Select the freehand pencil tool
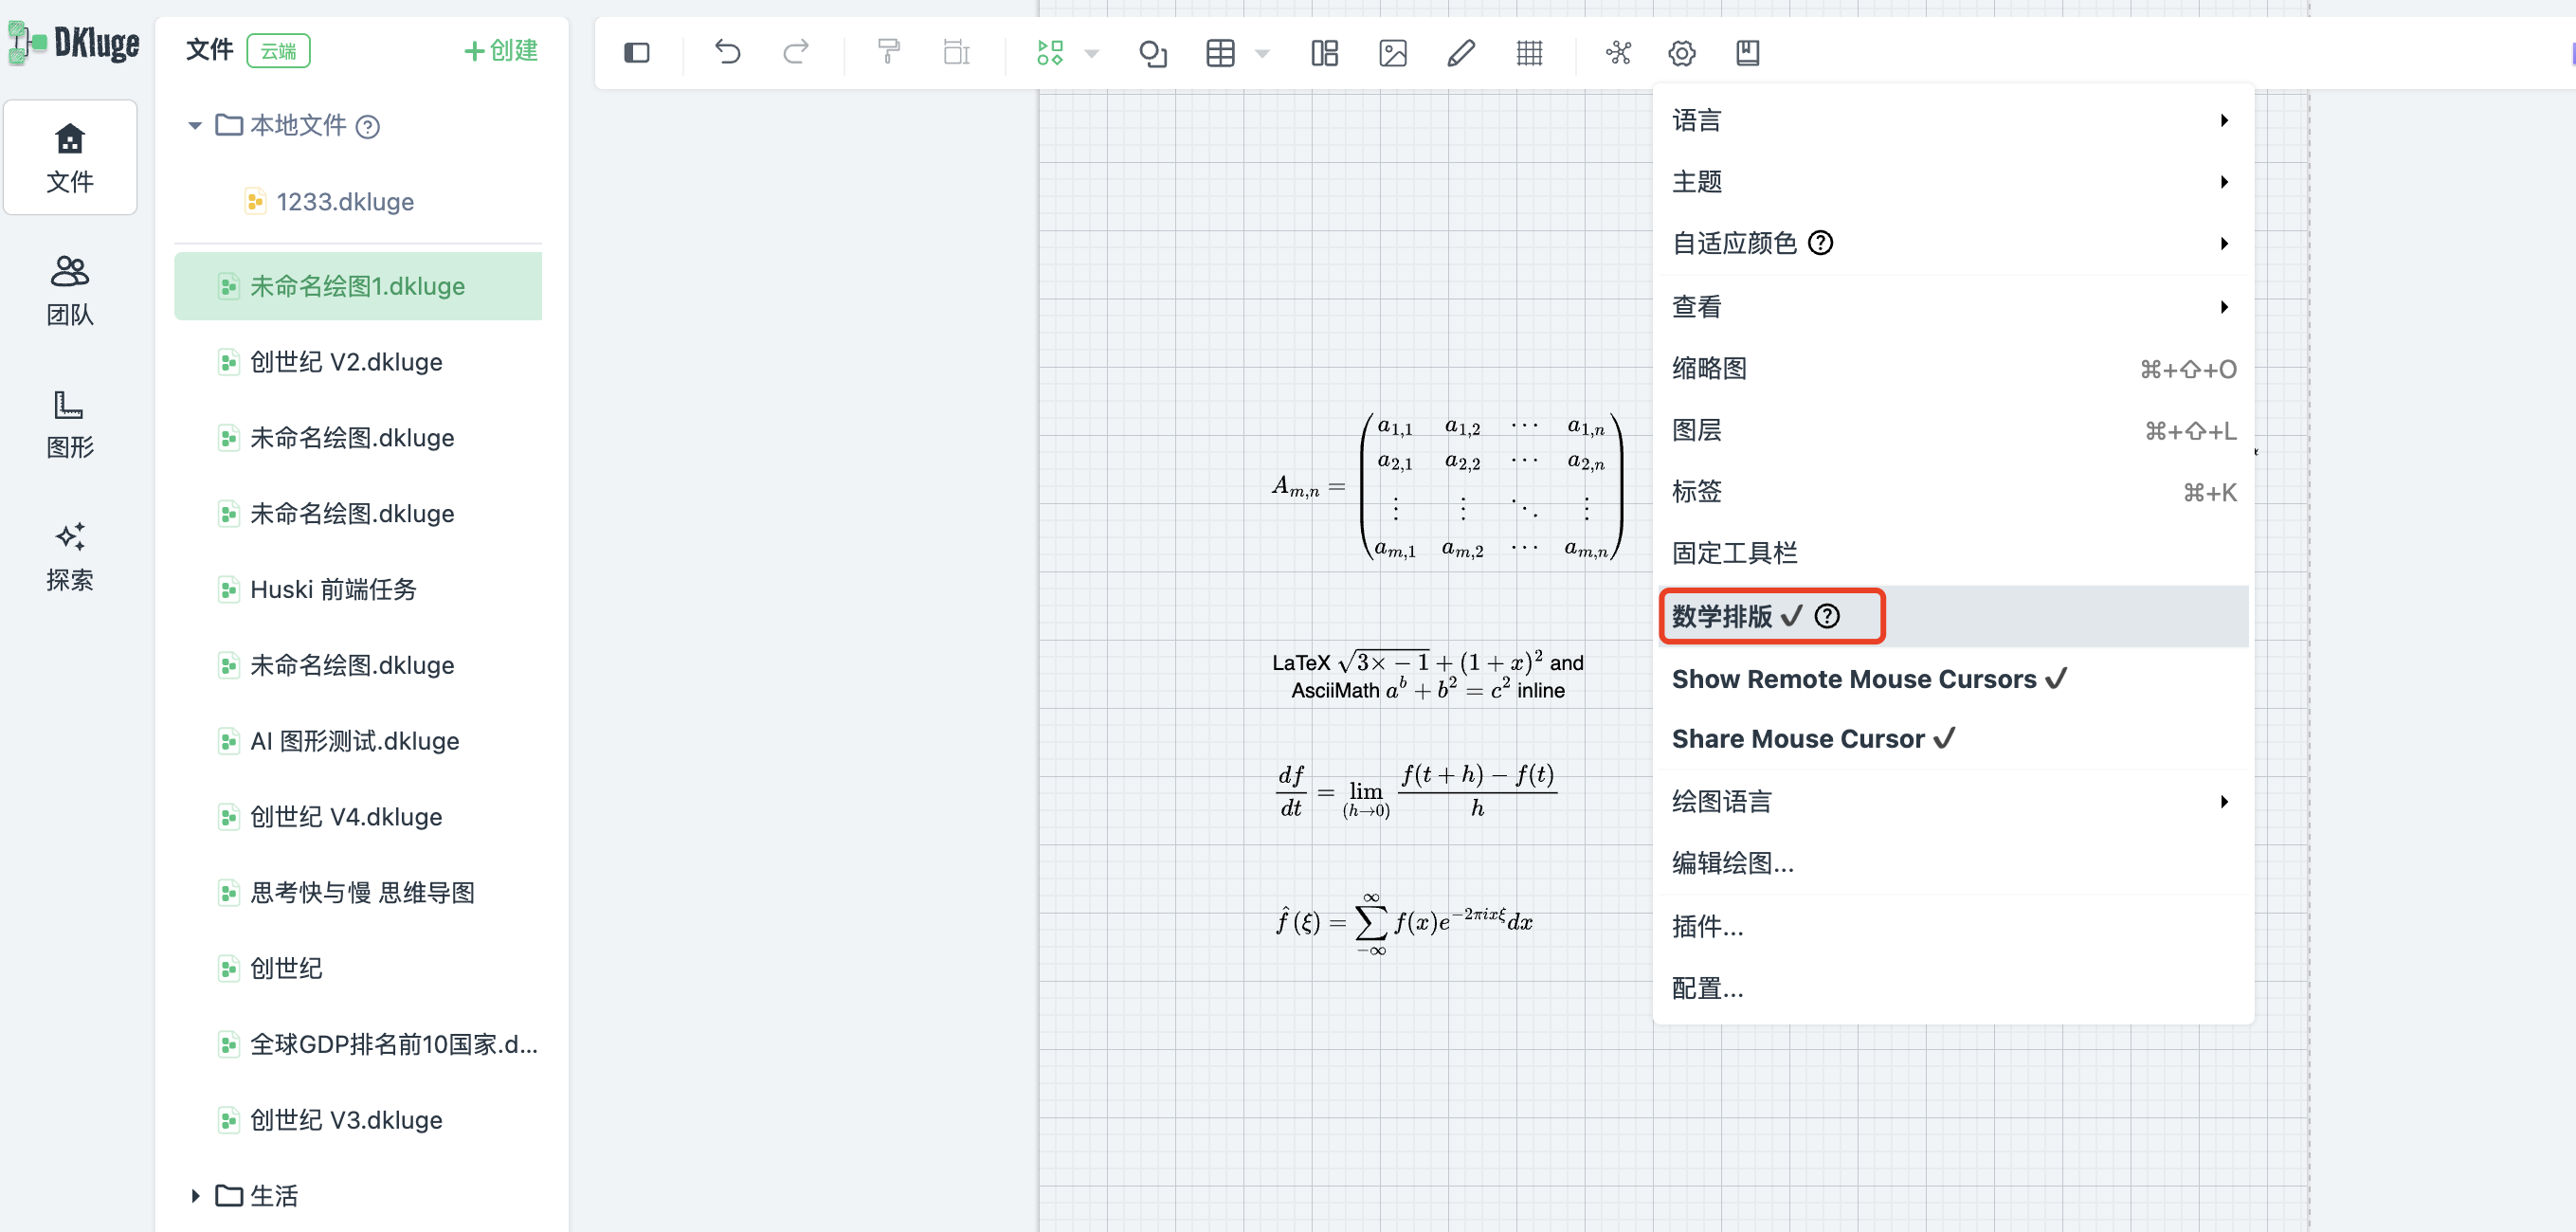The height and width of the screenshot is (1232, 2576). (1460, 52)
